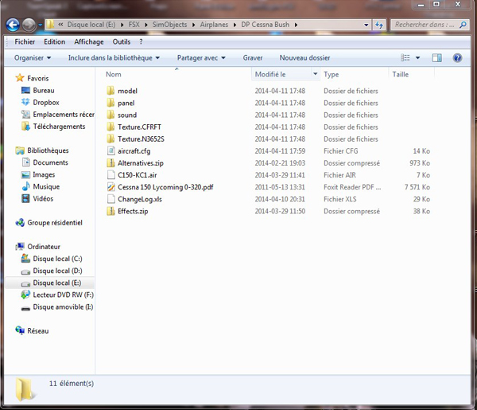Open the Modifié le column filter arrow
The width and height of the screenshot is (477, 410).
(x=316, y=74)
